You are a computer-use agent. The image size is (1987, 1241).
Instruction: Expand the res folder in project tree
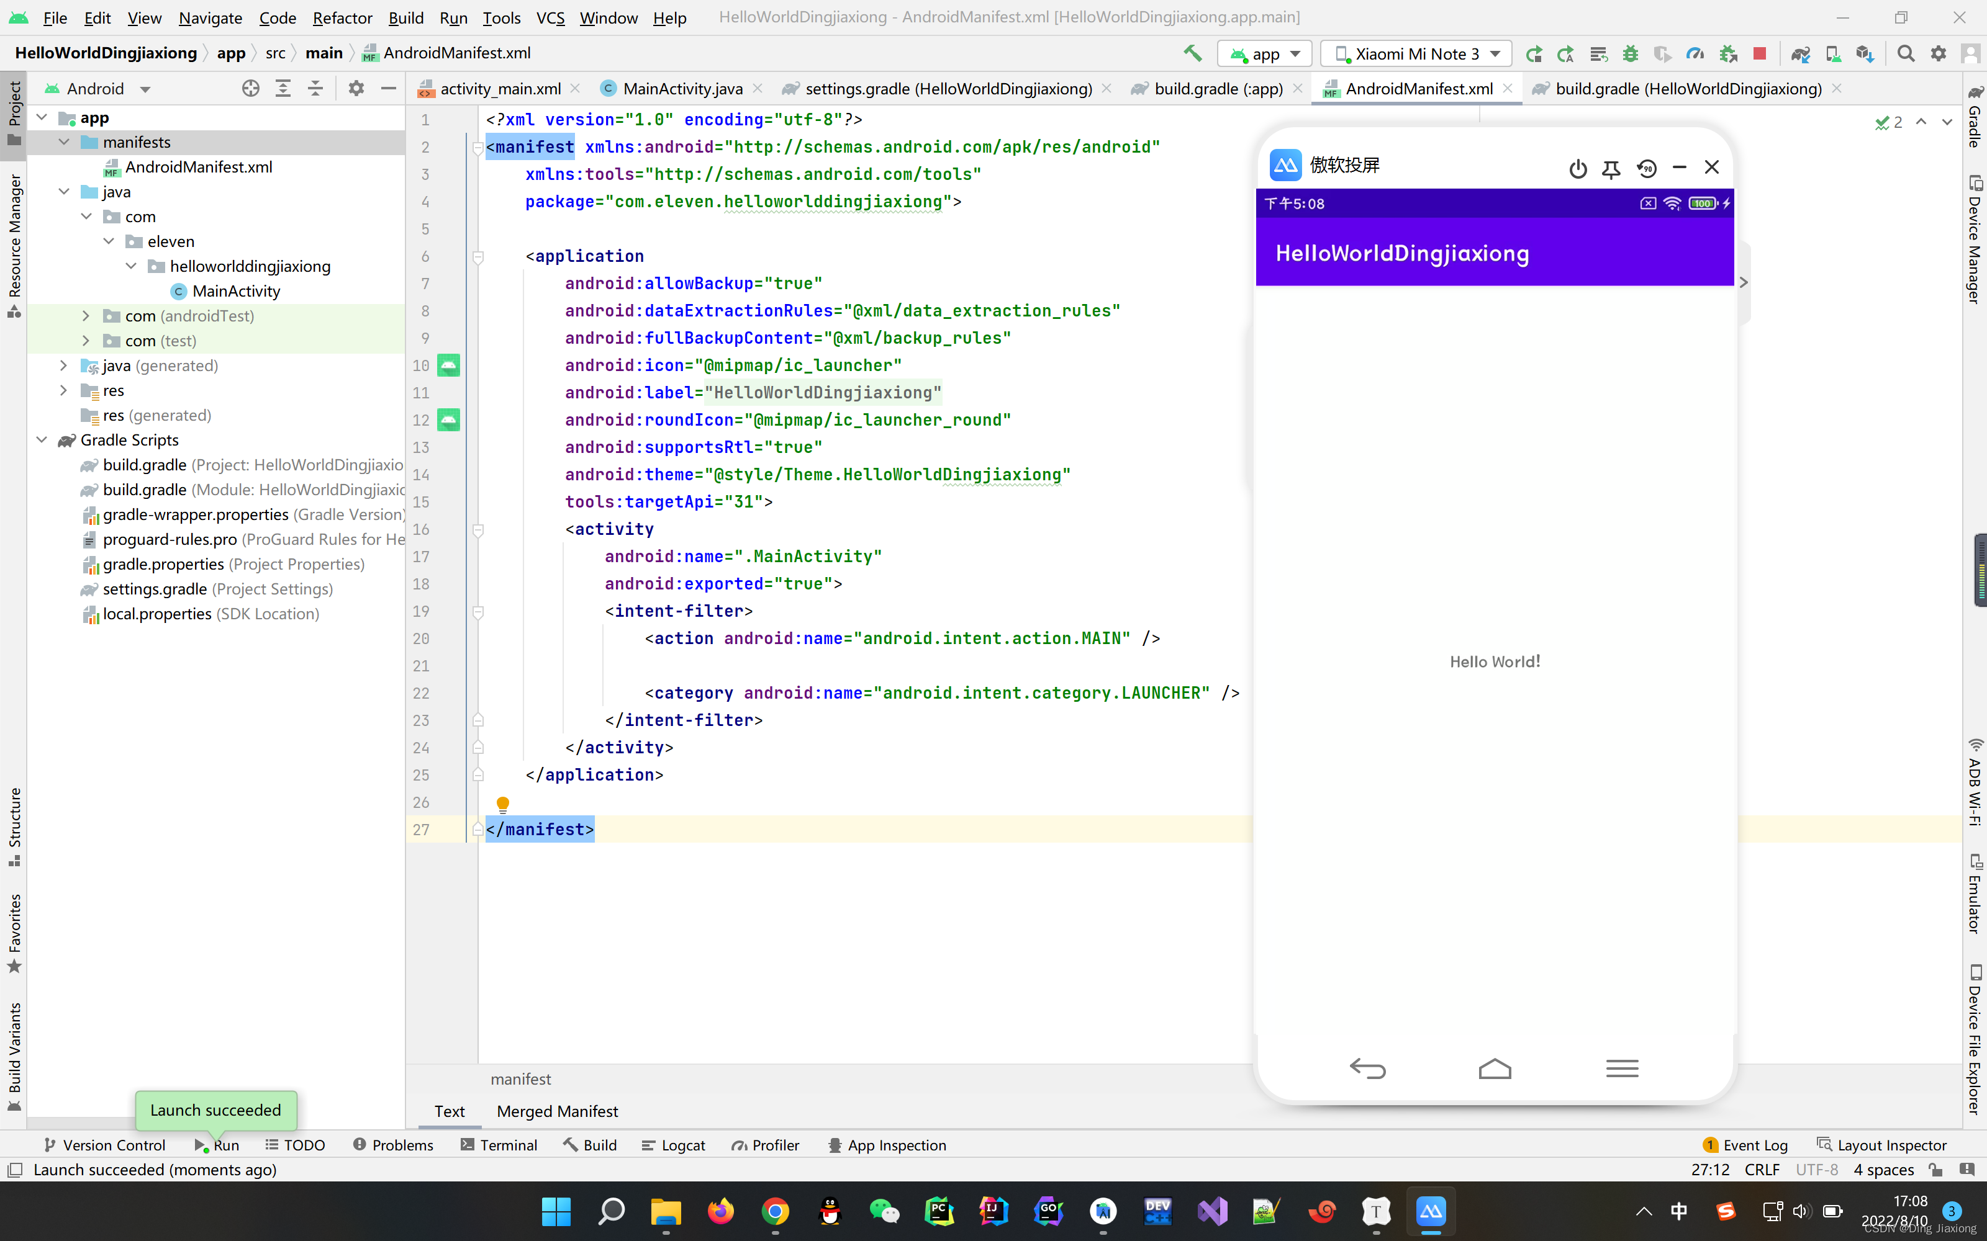click(63, 391)
